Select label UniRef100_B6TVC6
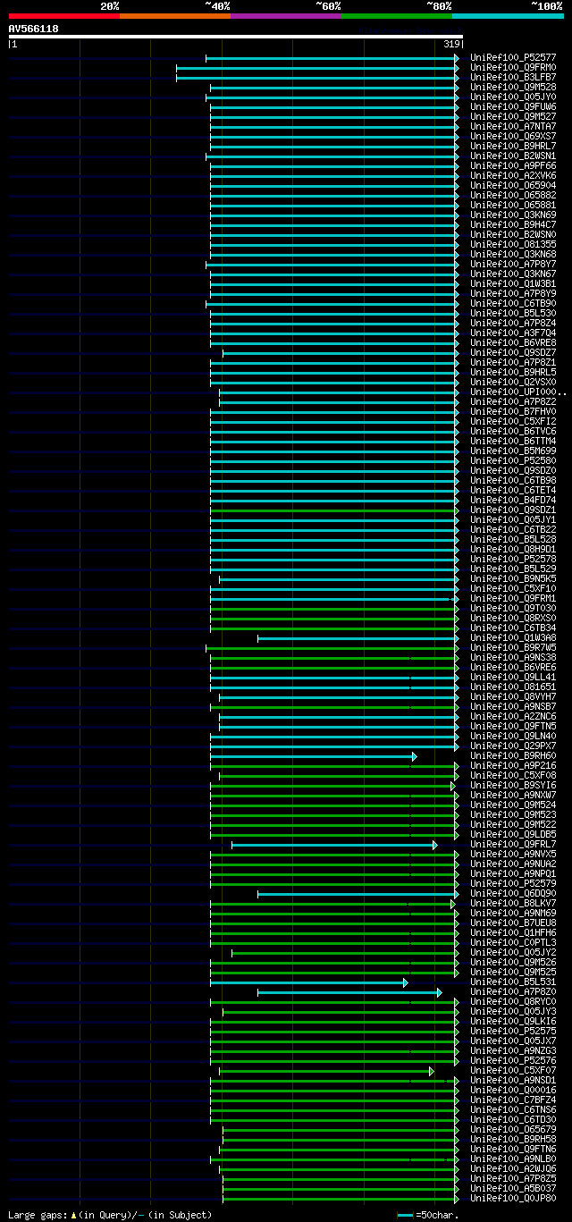This screenshot has height=1222, width=572. click(x=513, y=432)
